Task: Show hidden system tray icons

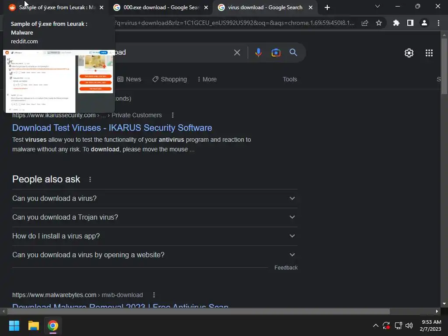Action: click(376, 325)
